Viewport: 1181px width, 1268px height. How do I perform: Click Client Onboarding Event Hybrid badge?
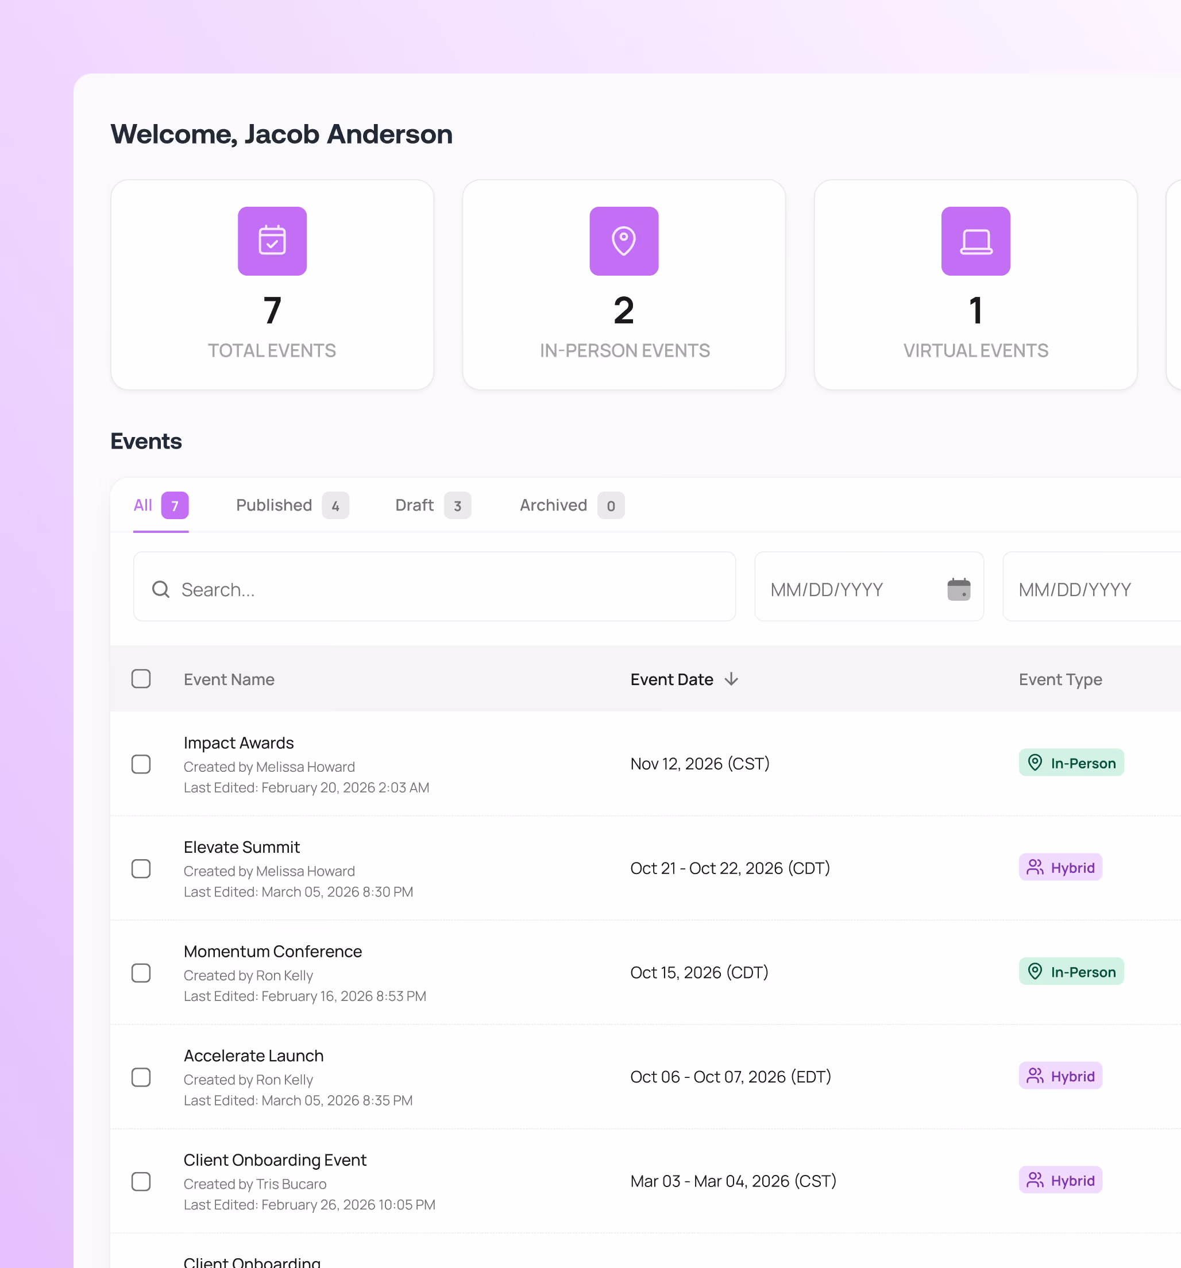[1060, 1180]
